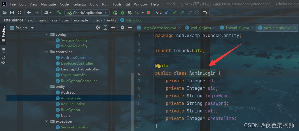
Task: Save all files with the disk icon
Action: 12,12
